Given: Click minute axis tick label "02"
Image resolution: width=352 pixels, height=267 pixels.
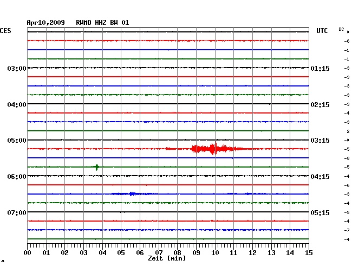Looking at the screenshot, I should [64, 252].
